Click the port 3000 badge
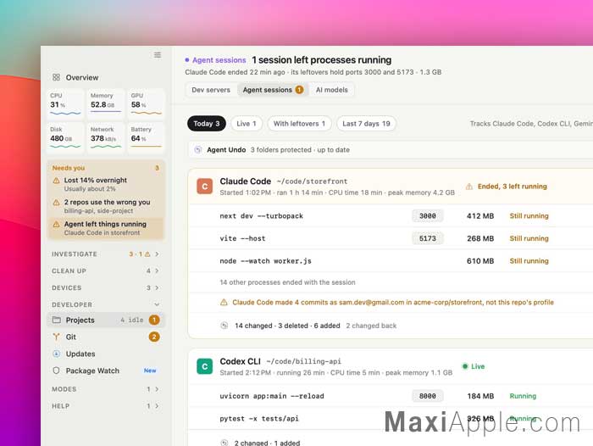The height and width of the screenshot is (446, 593). (427, 216)
